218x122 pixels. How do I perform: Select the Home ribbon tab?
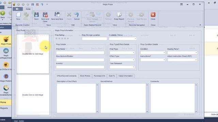tap(28, 9)
